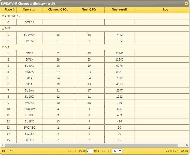Sort by Claimed QSOs column header

[x=58, y=10]
